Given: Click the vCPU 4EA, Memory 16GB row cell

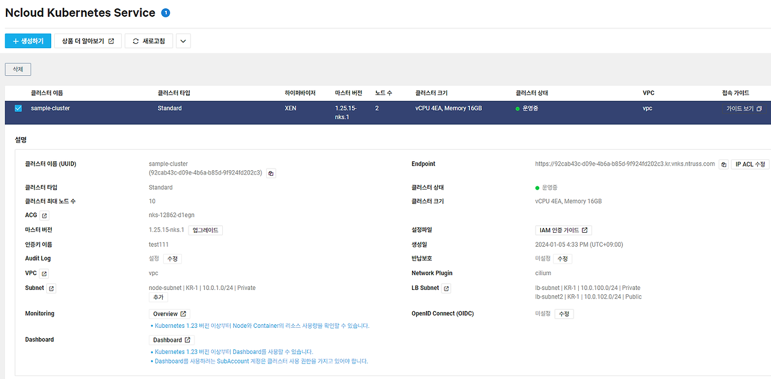Looking at the screenshot, I should 448,108.
